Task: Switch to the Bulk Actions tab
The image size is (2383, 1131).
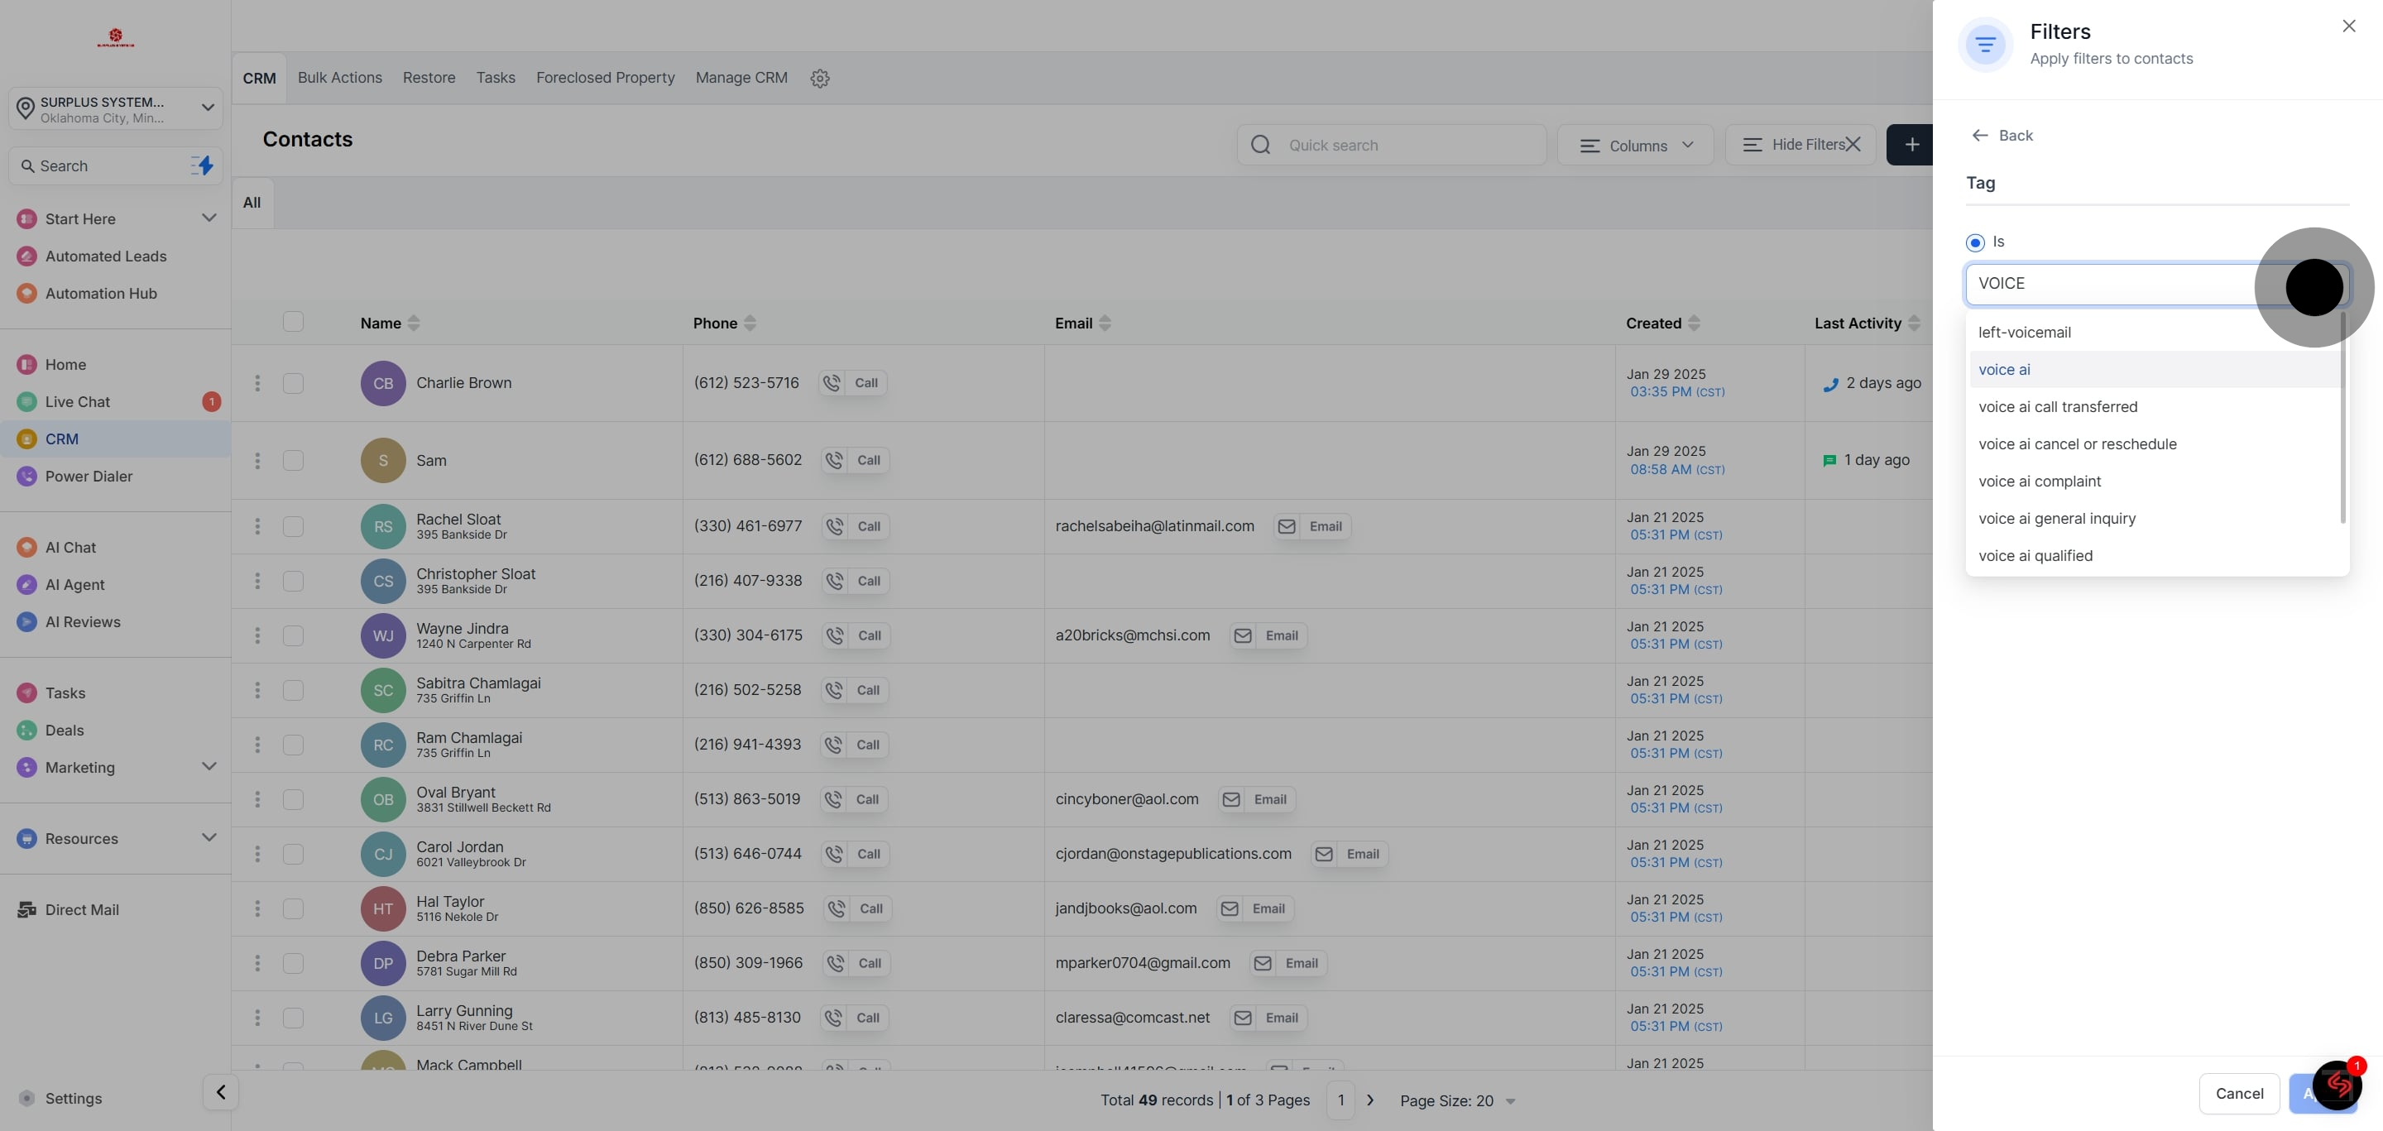Action: (339, 78)
